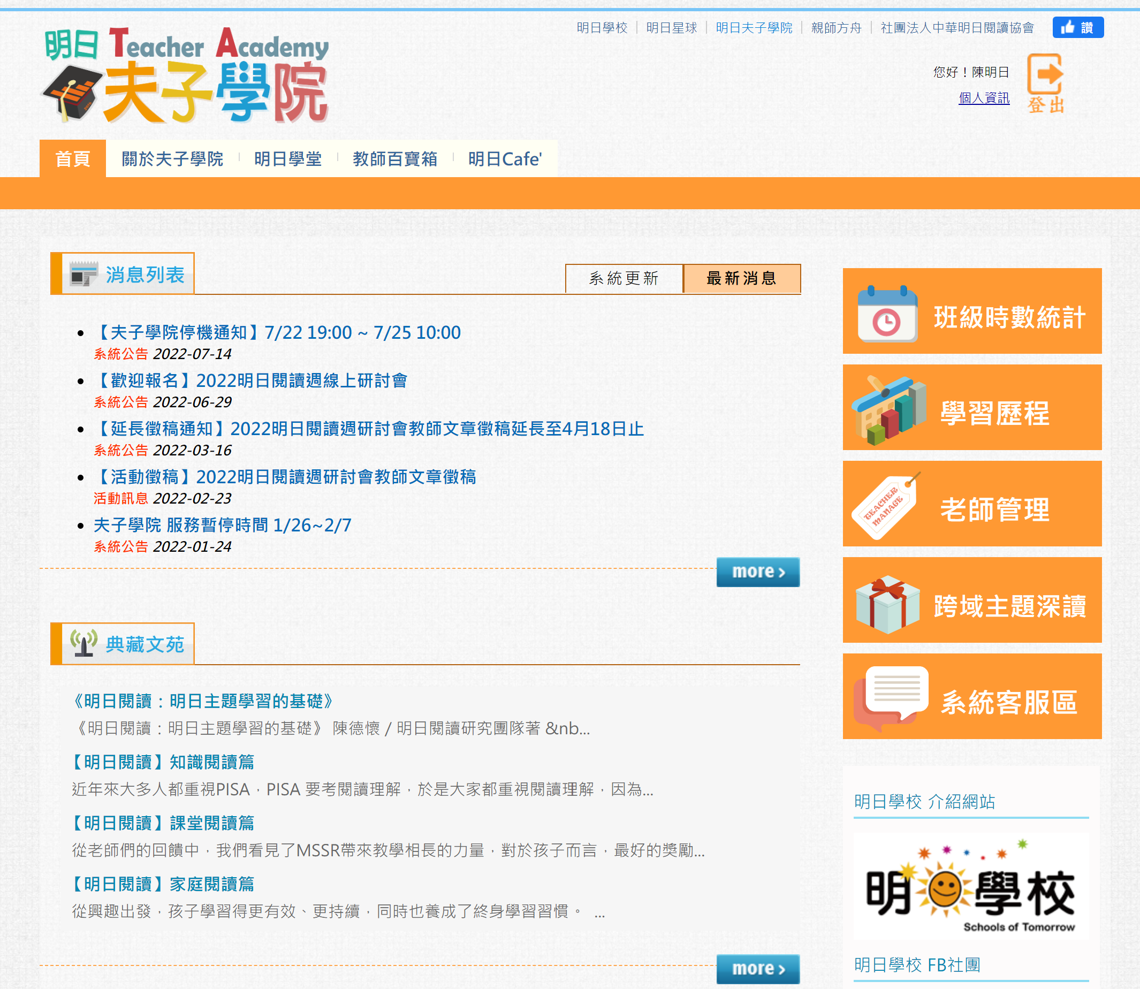1140x989 pixels.
Task: Open the 明日Cafe' menu item
Action: click(x=505, y=159)
